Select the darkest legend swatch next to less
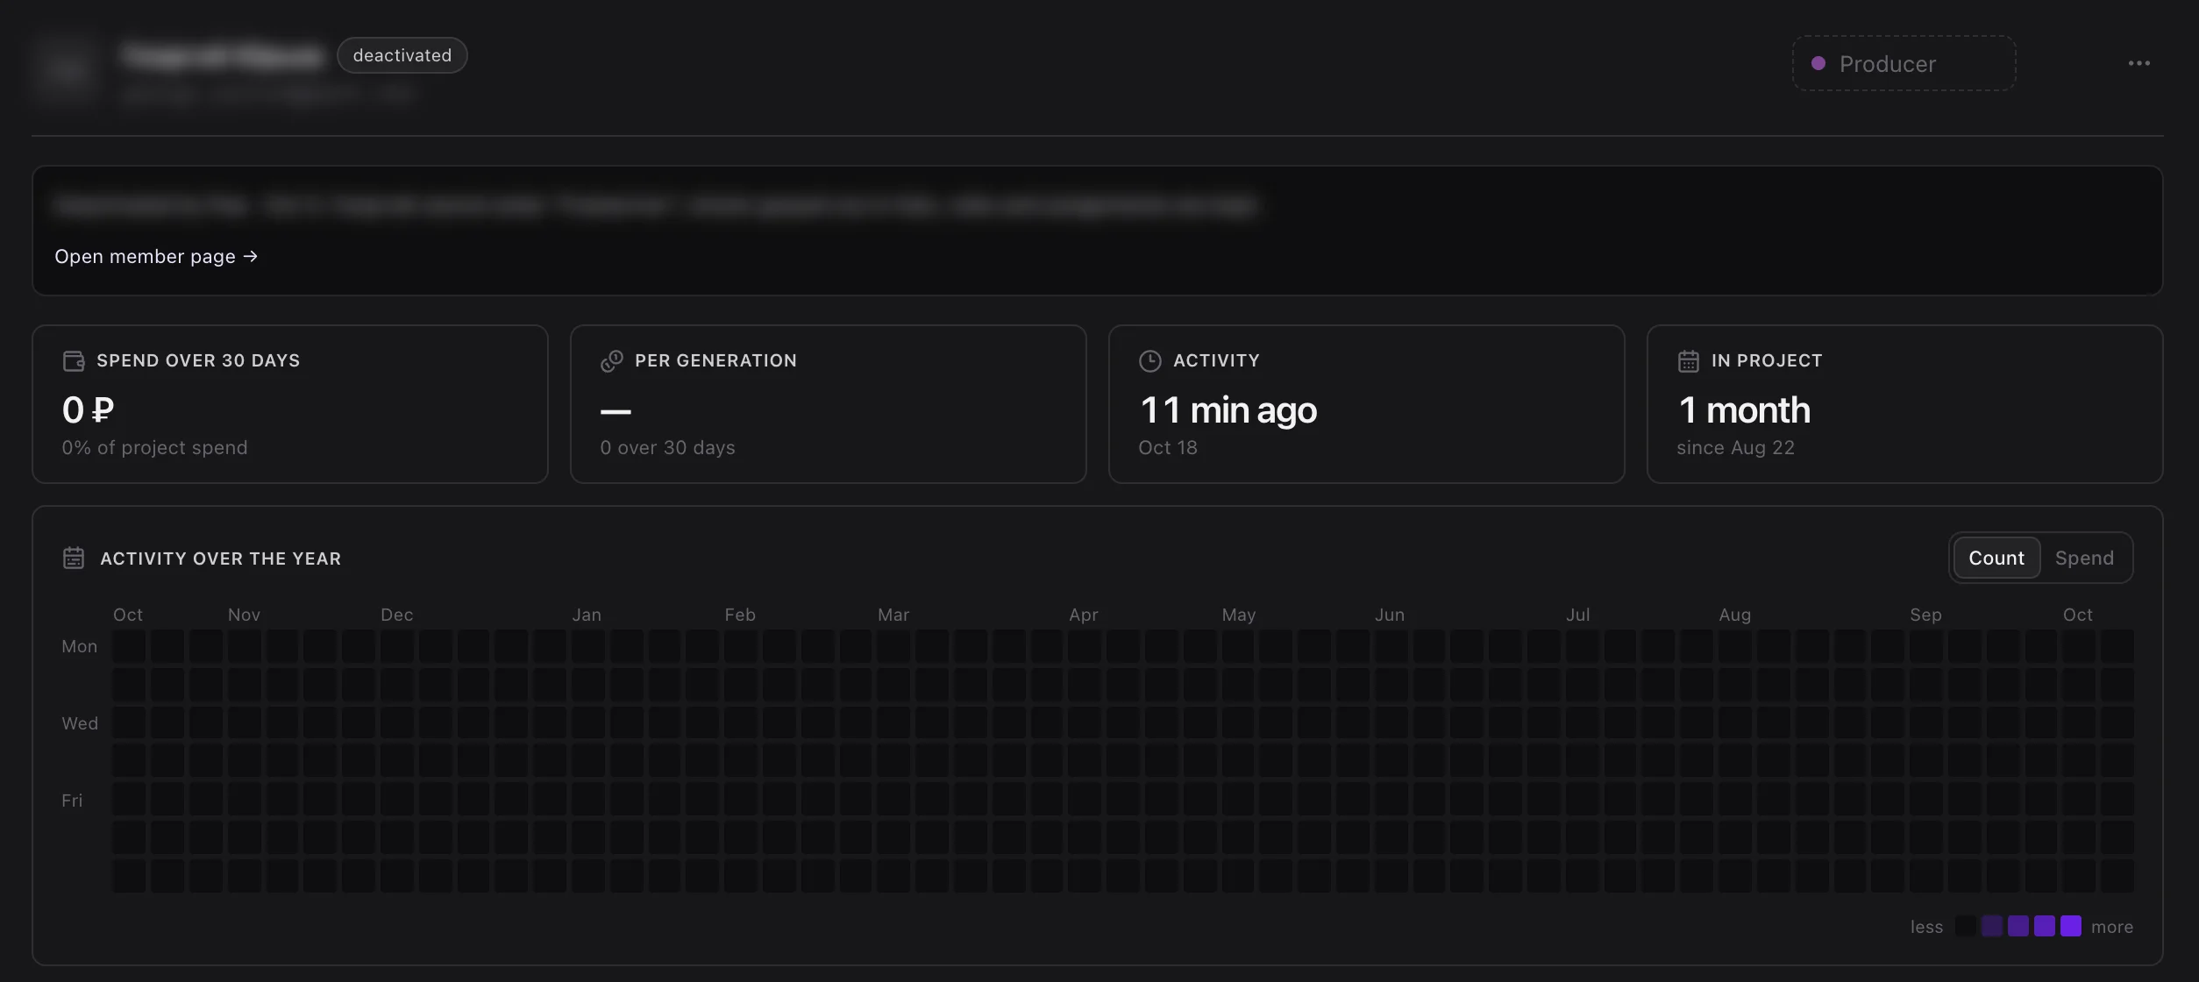 click(1965, 926)
